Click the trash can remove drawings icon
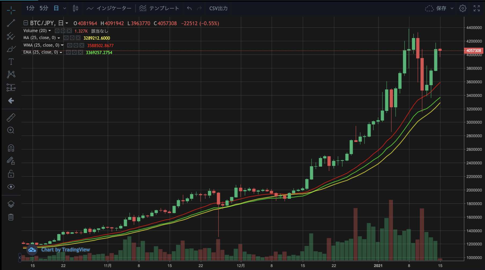The height and width of the screenshot is (270, 485). [x=11, y=217]
